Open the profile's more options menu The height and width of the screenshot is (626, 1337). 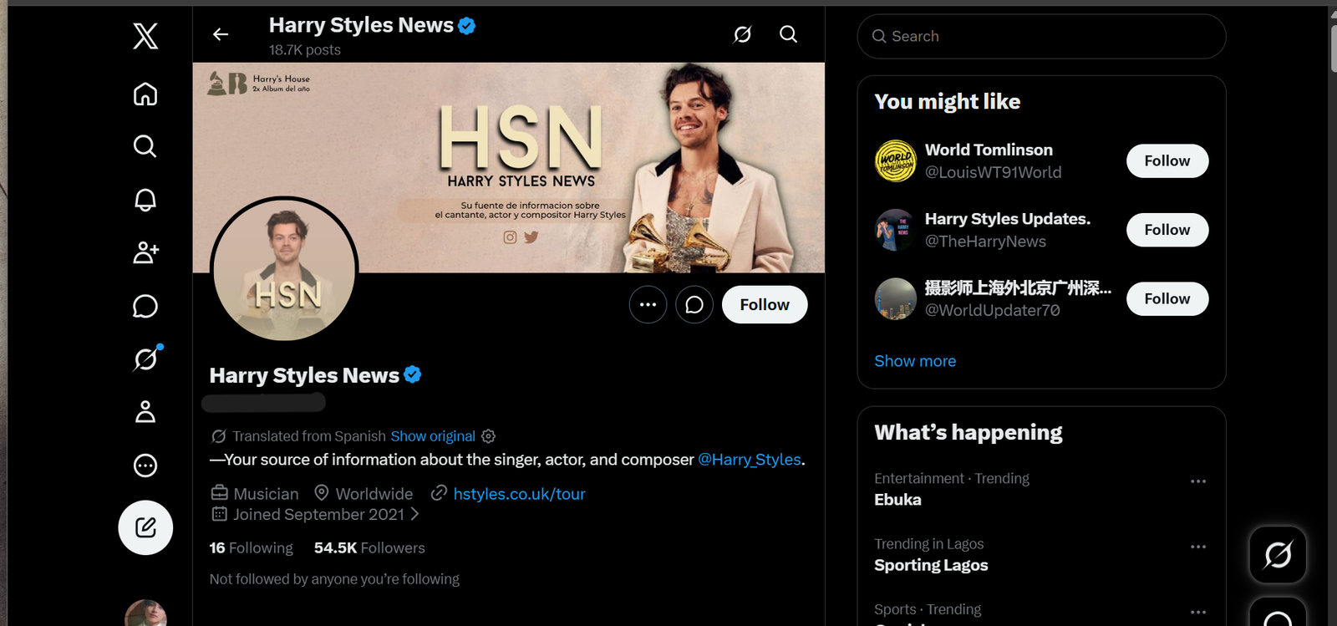point(648,304)
